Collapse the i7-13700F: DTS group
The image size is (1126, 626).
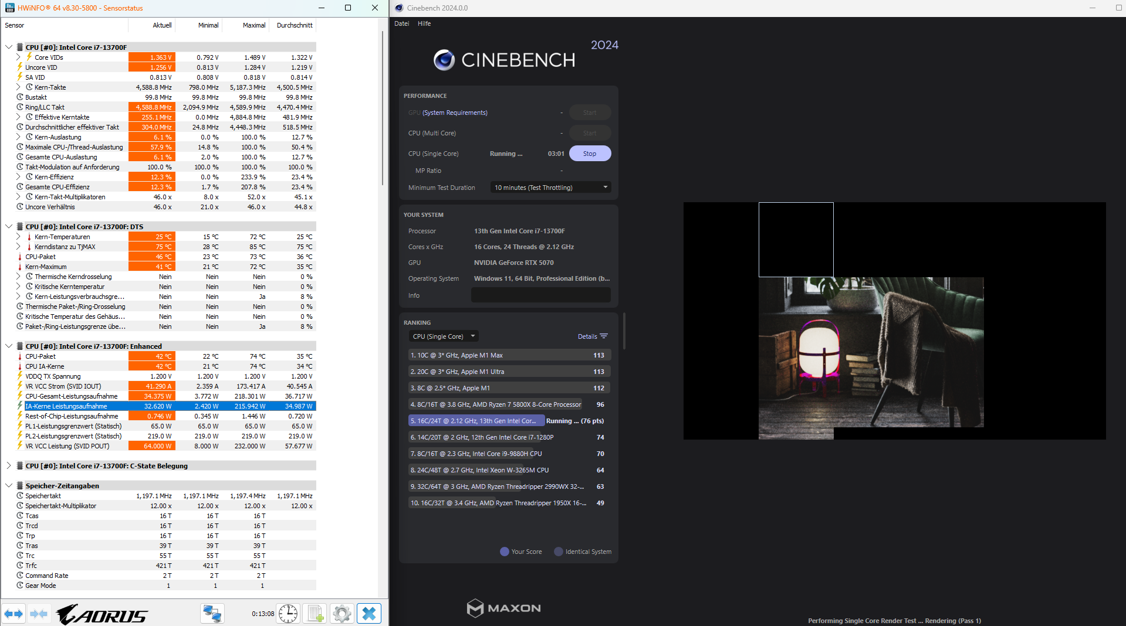point(9,227)
